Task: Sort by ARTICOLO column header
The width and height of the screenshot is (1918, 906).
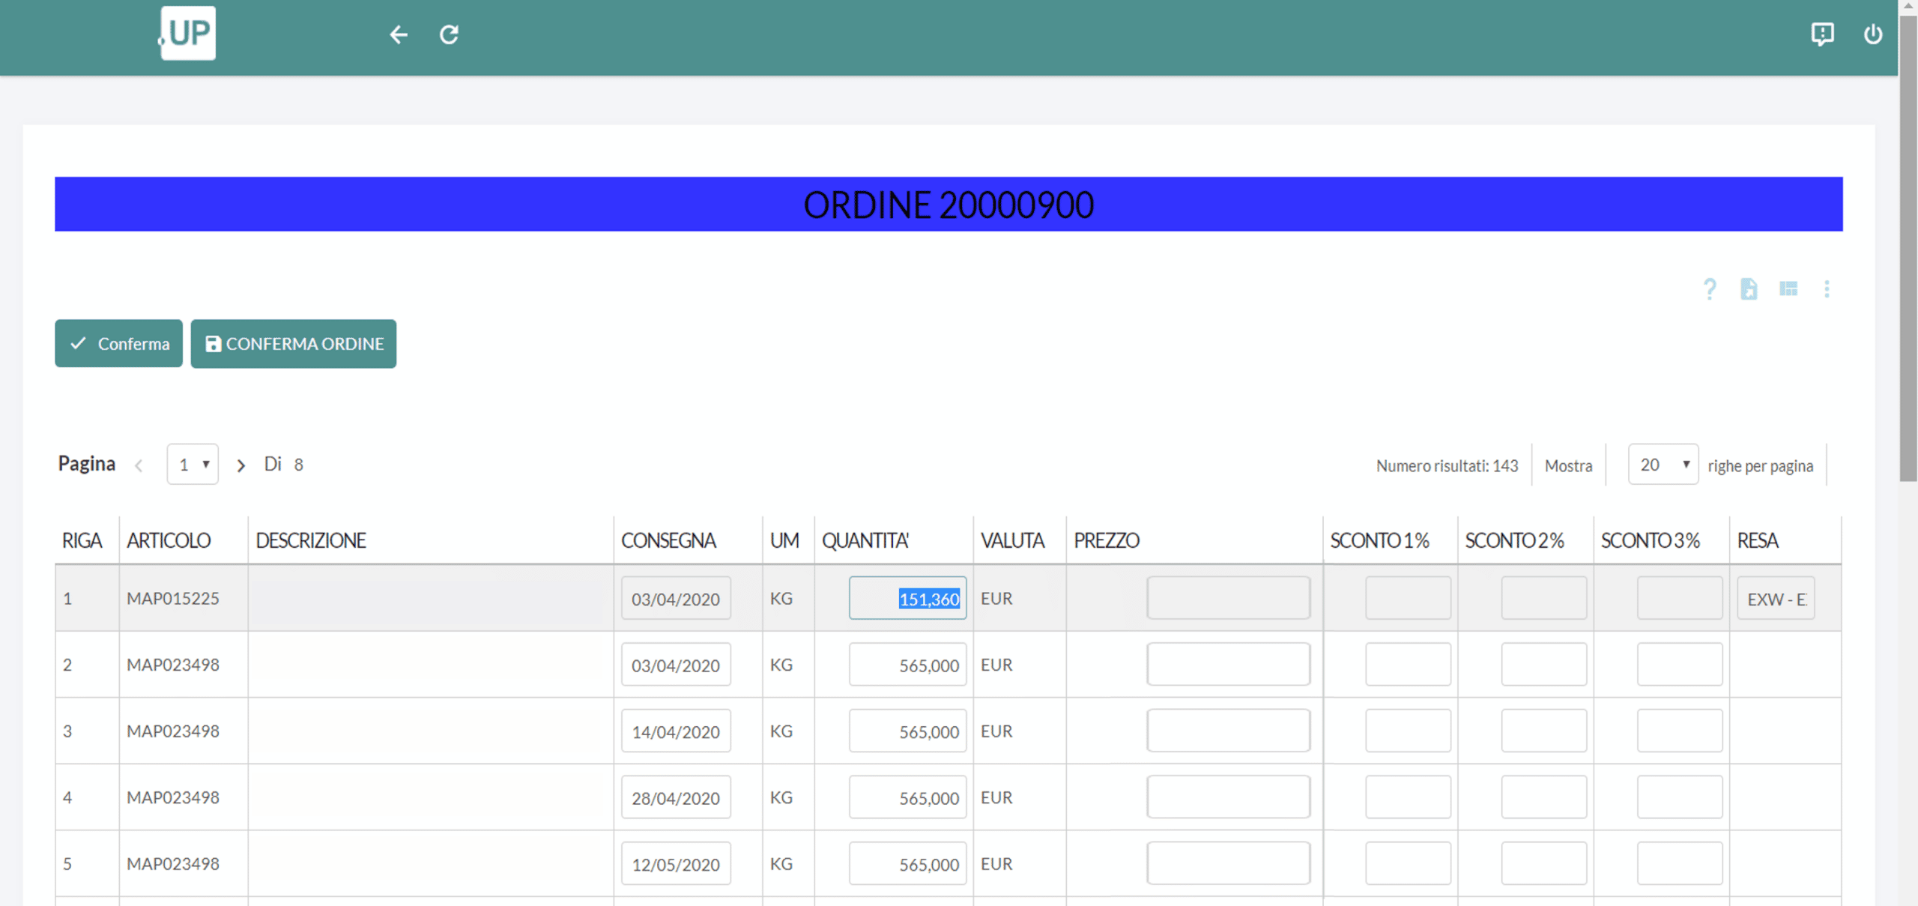Action: coord(169,540)
